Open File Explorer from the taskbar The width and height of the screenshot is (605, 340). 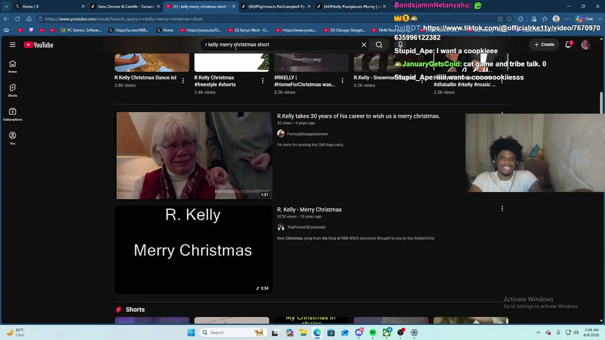click(303, 332)
